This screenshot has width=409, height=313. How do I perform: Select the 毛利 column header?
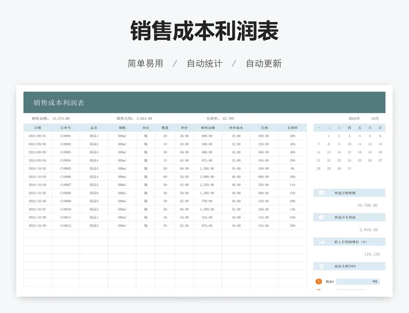tap(264, 128)
